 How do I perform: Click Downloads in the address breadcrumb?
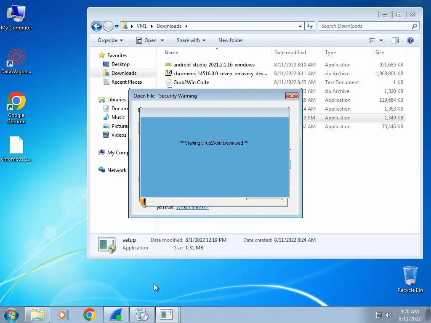pyautogui.click(x=169, y=26)
